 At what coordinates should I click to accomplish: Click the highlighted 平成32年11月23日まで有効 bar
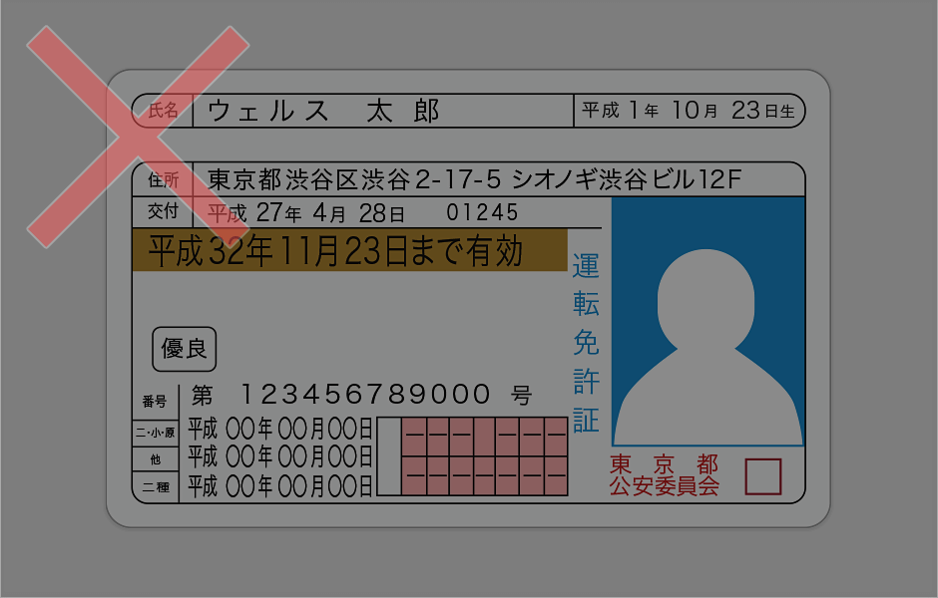tap(349, 251)
